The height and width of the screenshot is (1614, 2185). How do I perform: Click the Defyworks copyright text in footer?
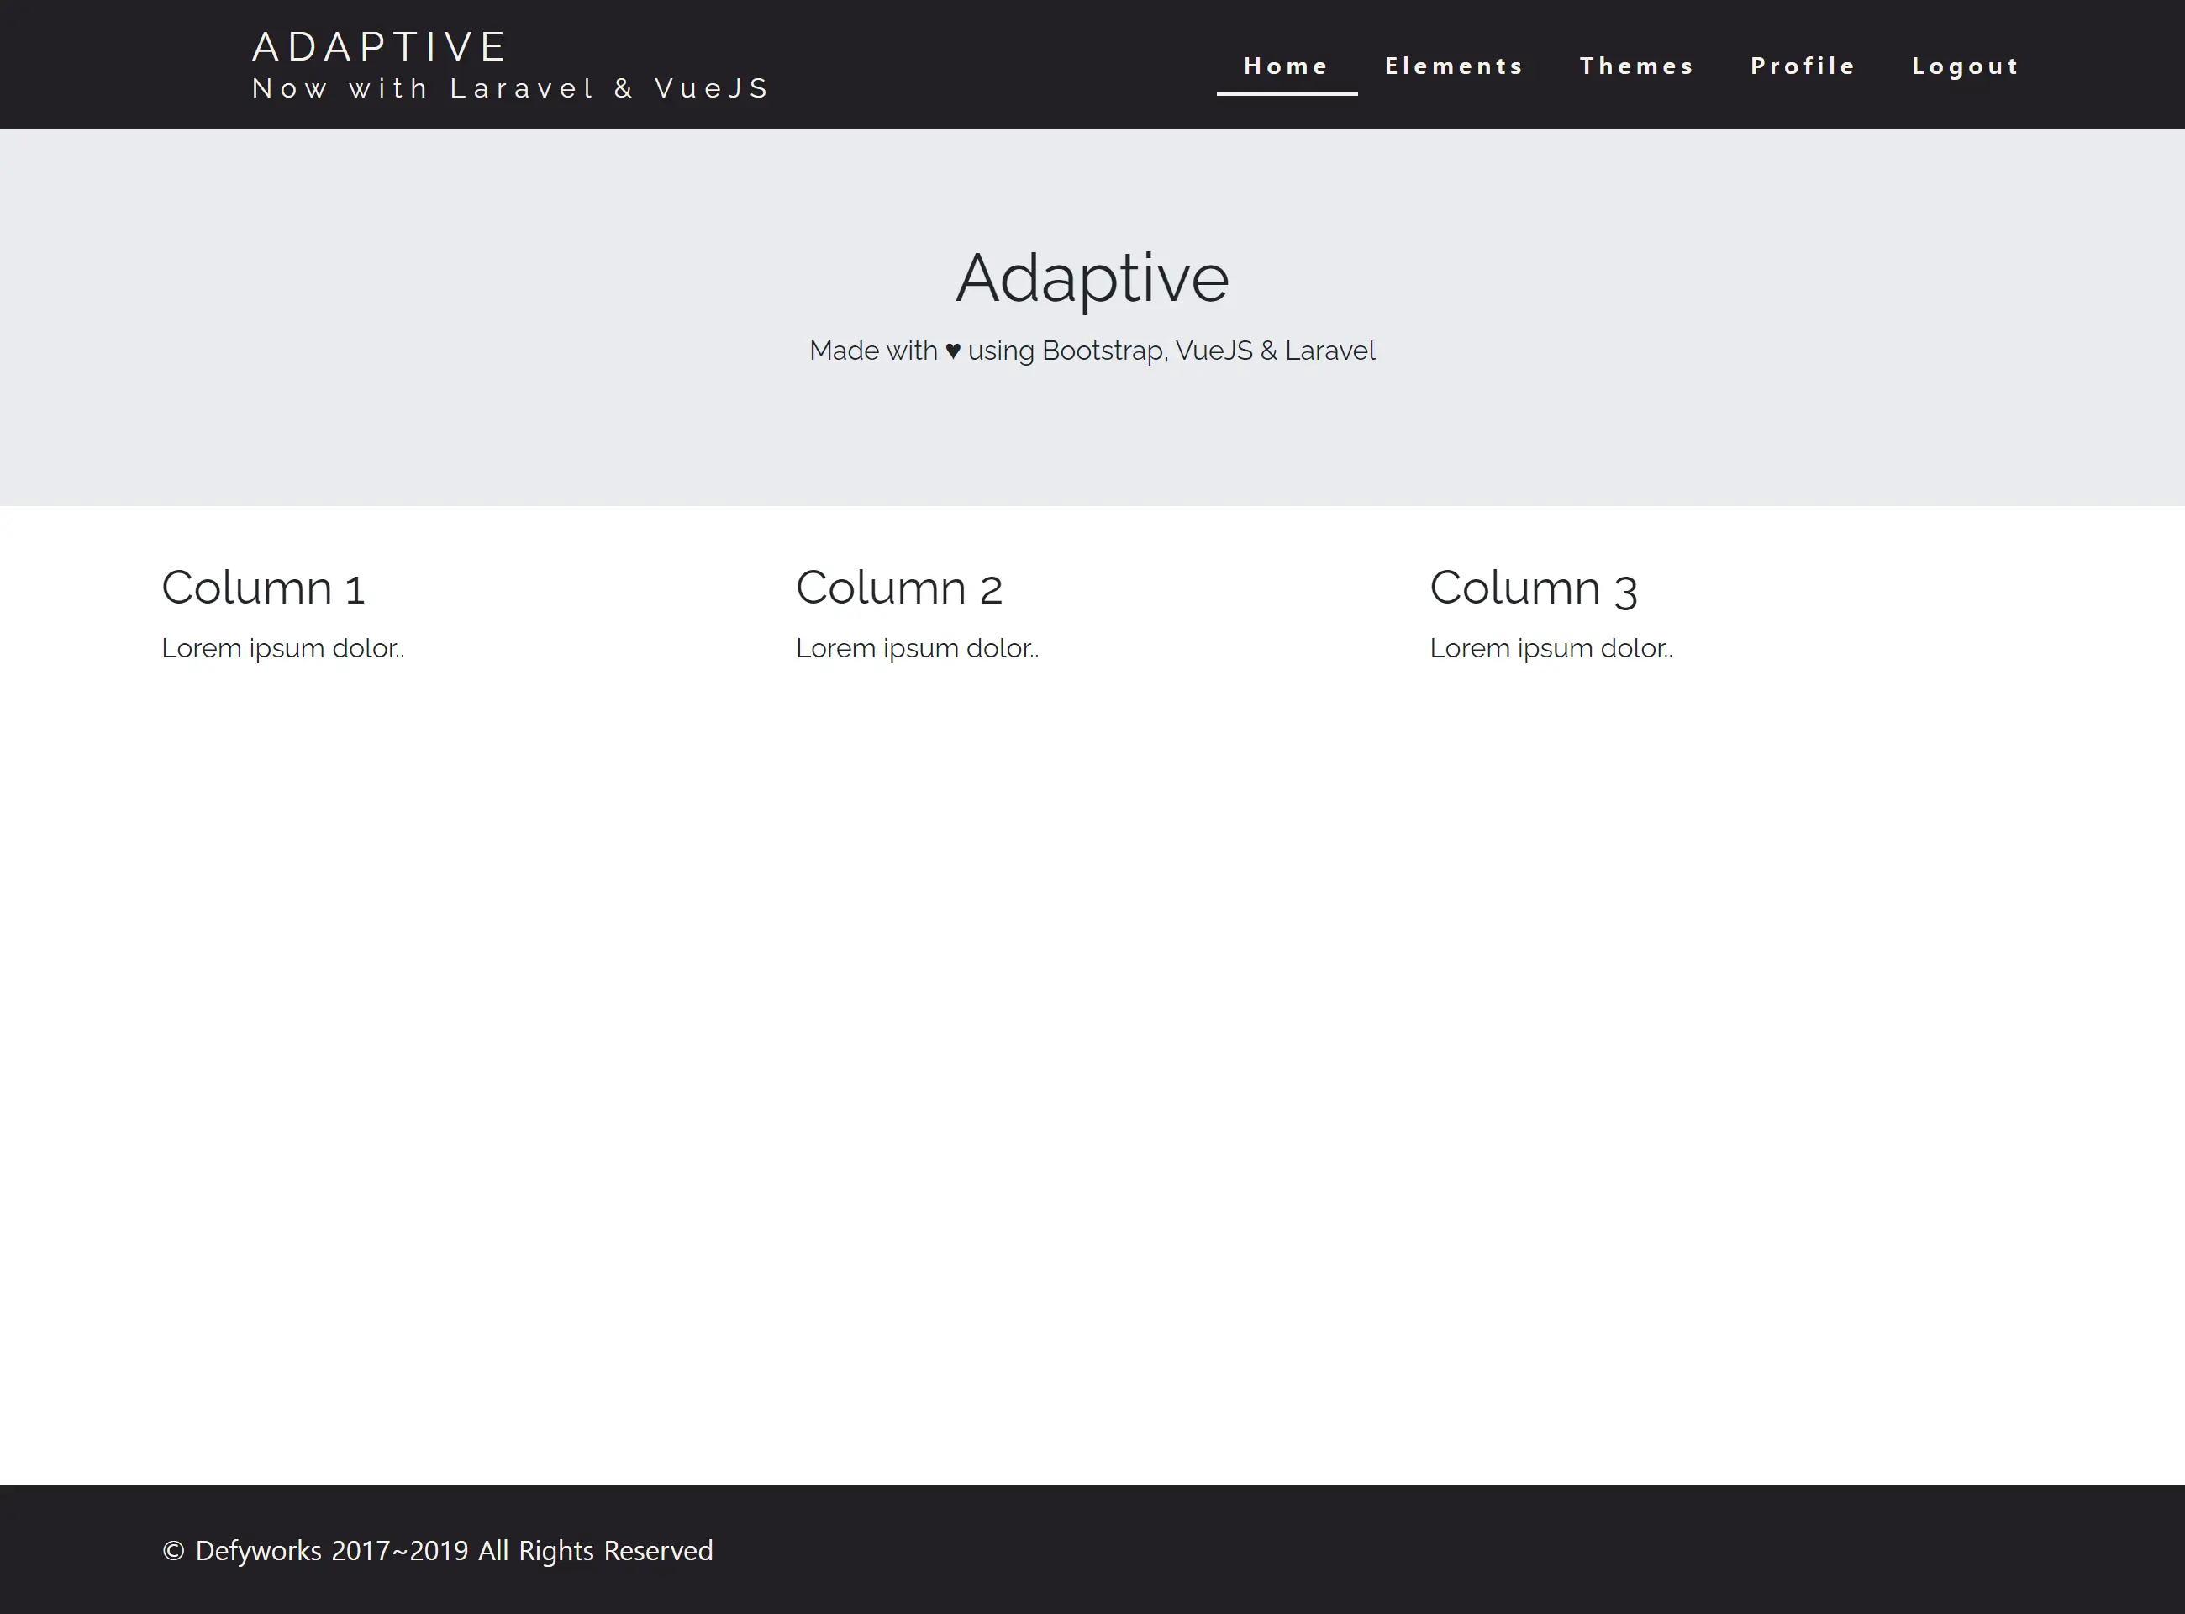point(438,1550)
